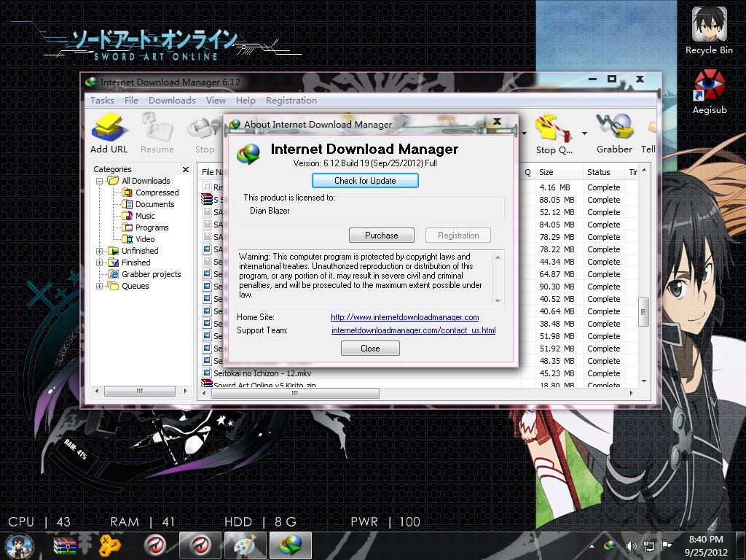
Task: Click the IDM system tray icon
Action: (610, 546)
